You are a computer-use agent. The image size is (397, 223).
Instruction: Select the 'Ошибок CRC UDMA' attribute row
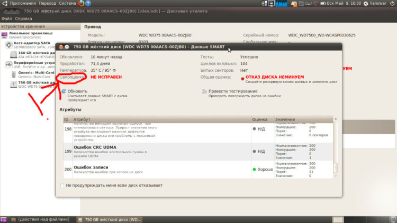click(198, 152)
